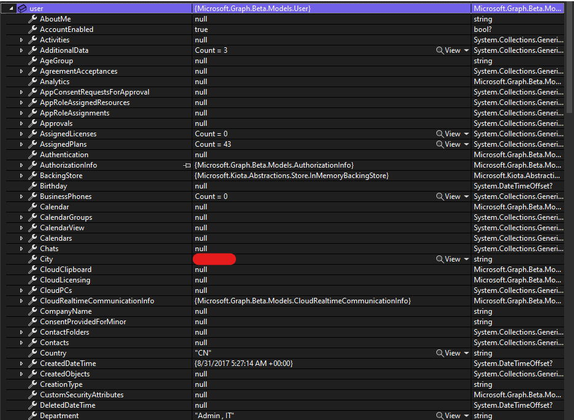Select the AccountEnabled value true
This screenshot has height=420, width=574.
pyautogui.click(x=202, y=29)
